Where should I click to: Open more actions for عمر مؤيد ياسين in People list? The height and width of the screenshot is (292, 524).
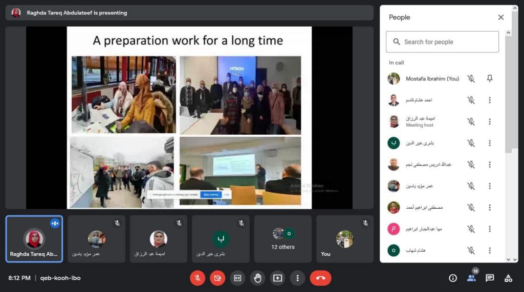tap(490, 186)
